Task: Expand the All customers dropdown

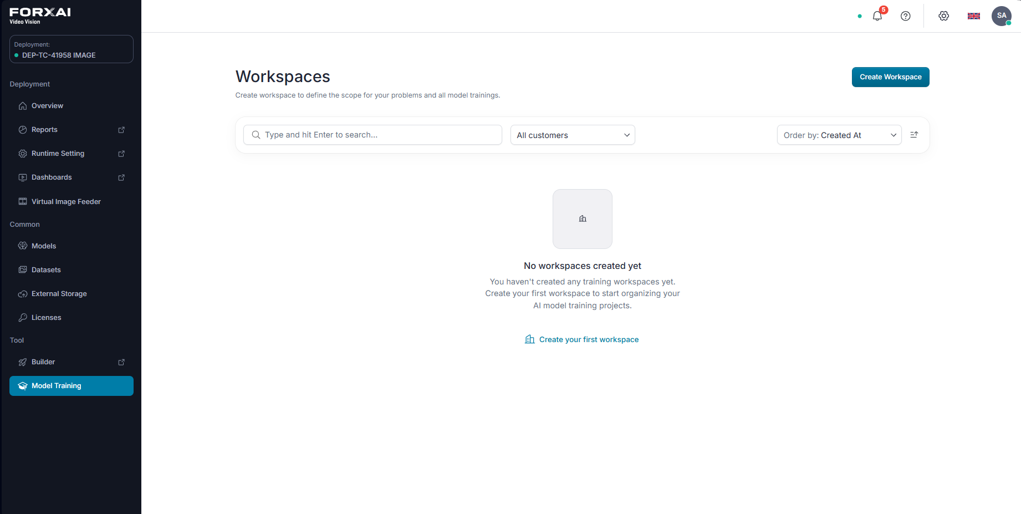Action: point(573,135)
